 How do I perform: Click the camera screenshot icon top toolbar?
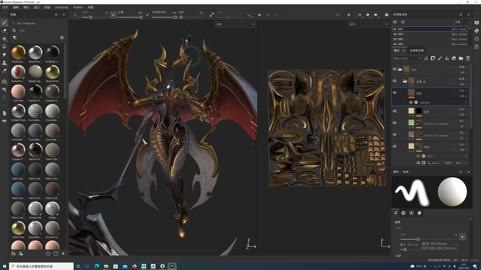pos(386,15)
